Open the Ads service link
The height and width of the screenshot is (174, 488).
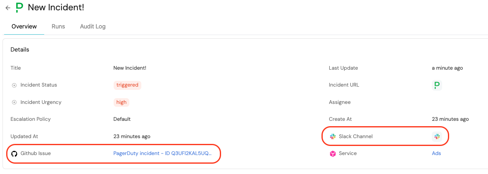click(x=436, y=153)
